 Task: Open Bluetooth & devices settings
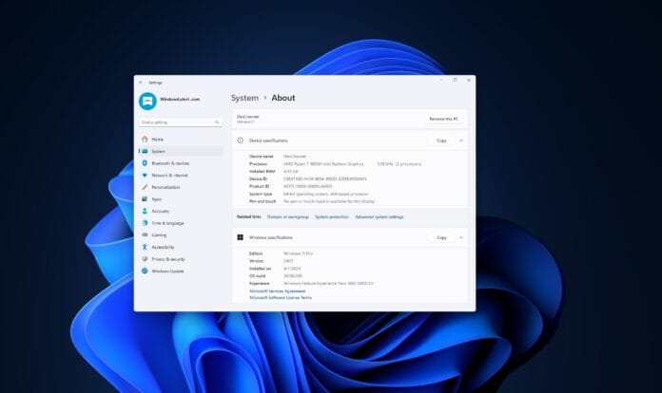click(169, 163)
